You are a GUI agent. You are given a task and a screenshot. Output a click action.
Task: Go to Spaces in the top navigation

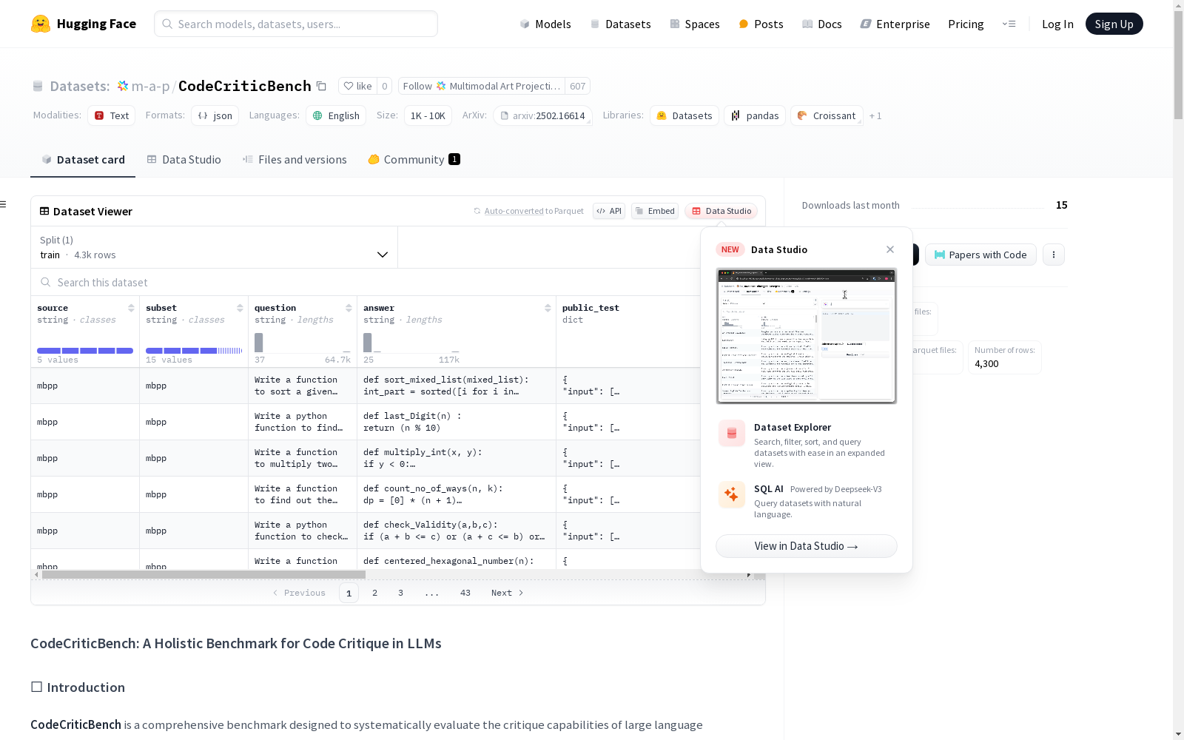(695, 24)
